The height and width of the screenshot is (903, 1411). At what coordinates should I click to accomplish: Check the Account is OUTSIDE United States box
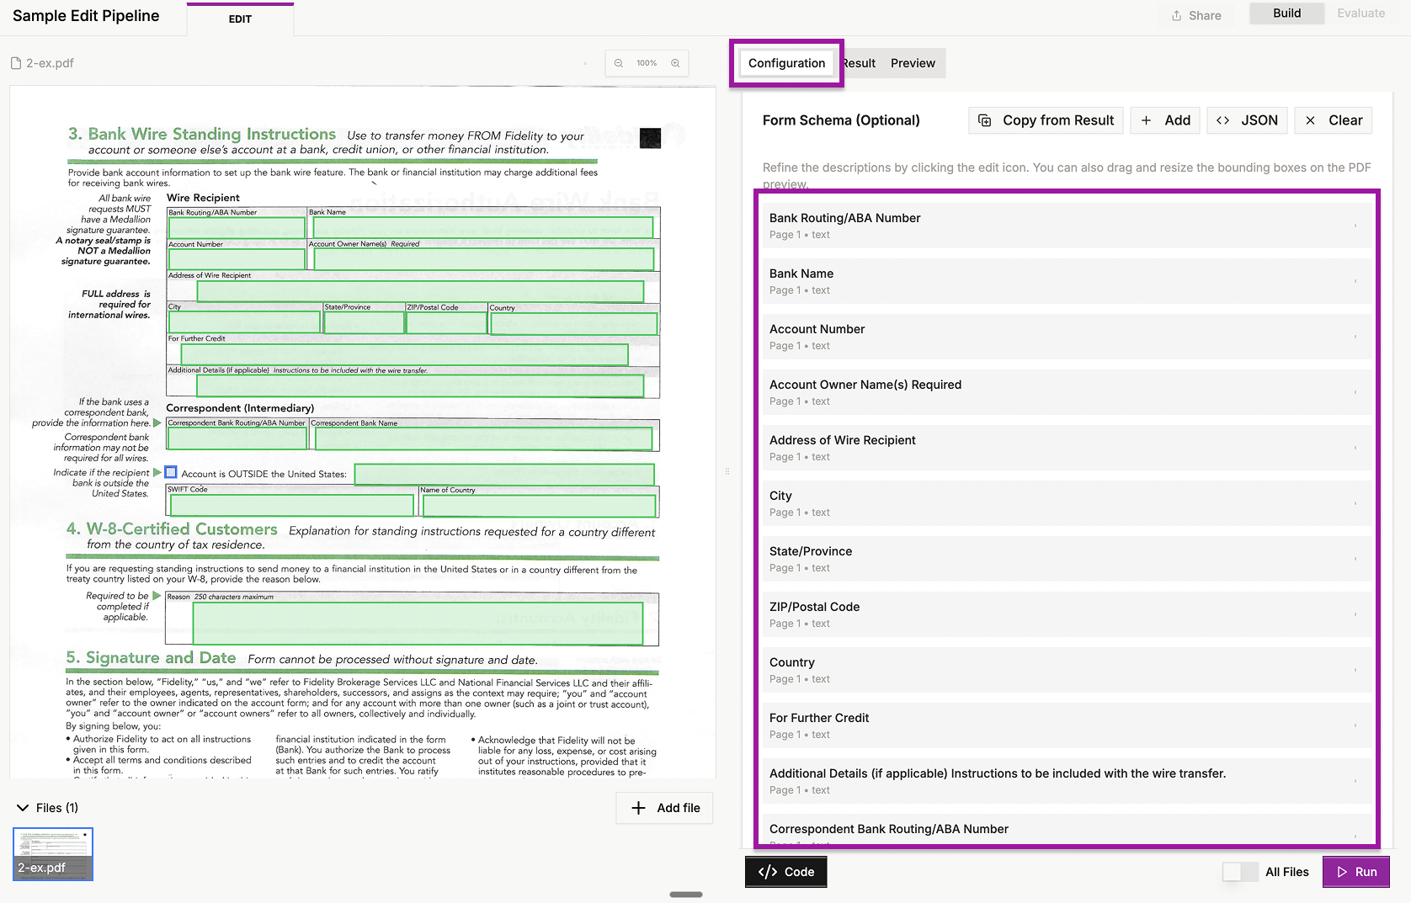(x=171, y=472)
